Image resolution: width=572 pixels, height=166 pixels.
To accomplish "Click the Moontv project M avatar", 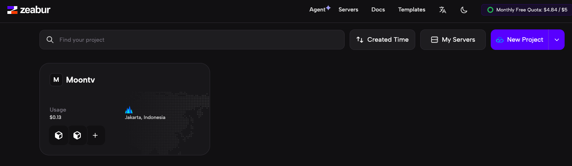I will coord(56,80).
